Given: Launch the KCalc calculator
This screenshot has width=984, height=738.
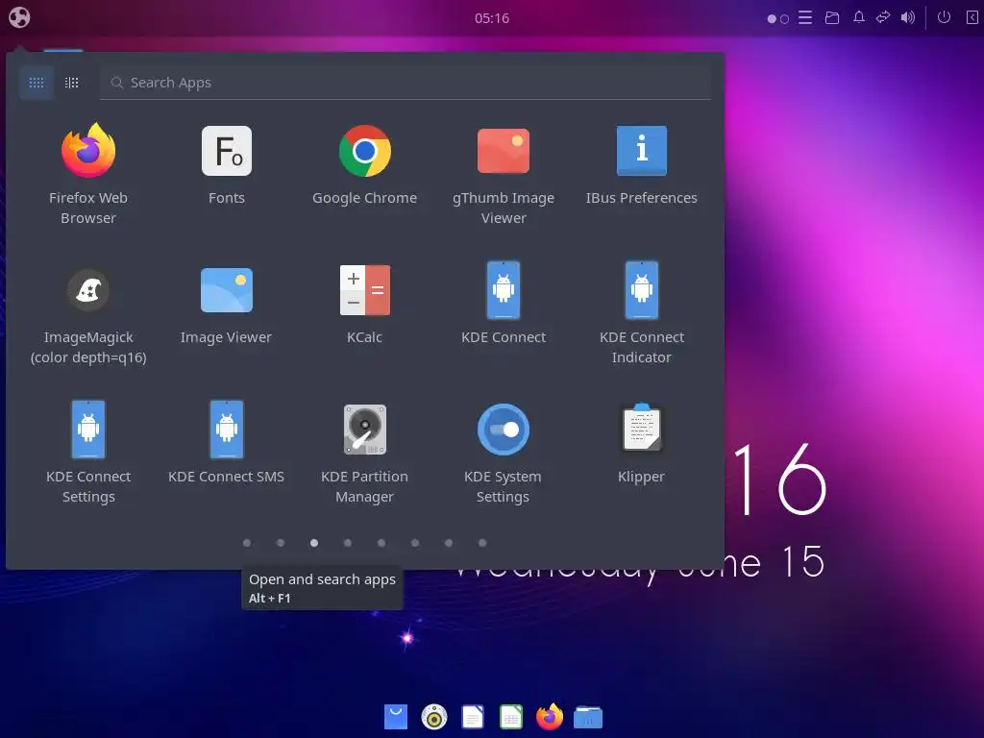Looking at the screenshot, I should point(364,304).
